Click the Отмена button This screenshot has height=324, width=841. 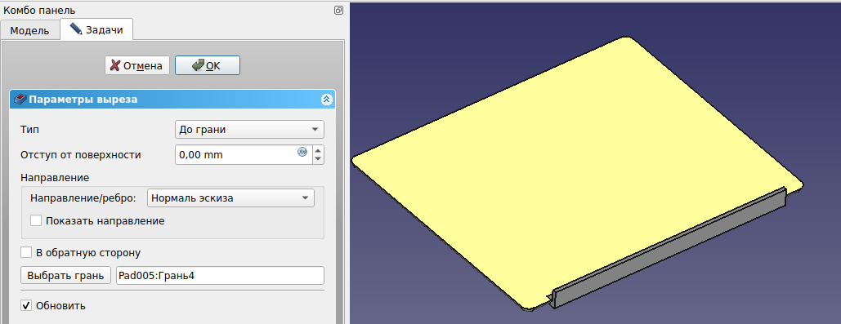click(x=137, y=65)
